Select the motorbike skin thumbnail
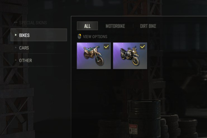The width and height of the screenshot is (207, 138). coord(130,56)
